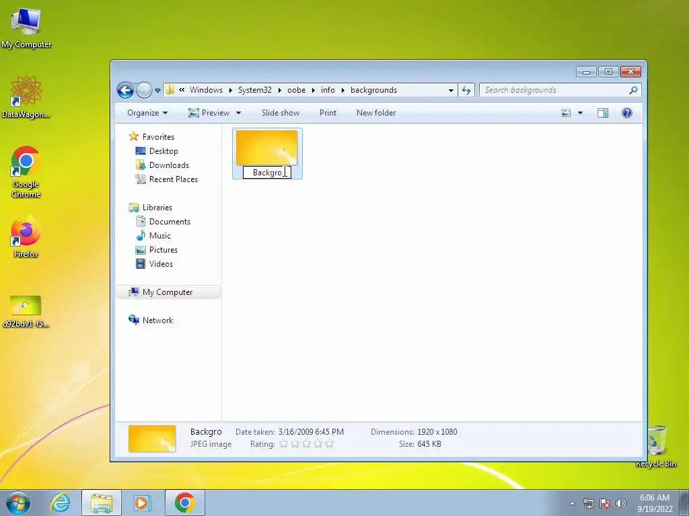Click Print in the toolbar
The width and height of the screenshot is (689, 516).
coord(328,113)
